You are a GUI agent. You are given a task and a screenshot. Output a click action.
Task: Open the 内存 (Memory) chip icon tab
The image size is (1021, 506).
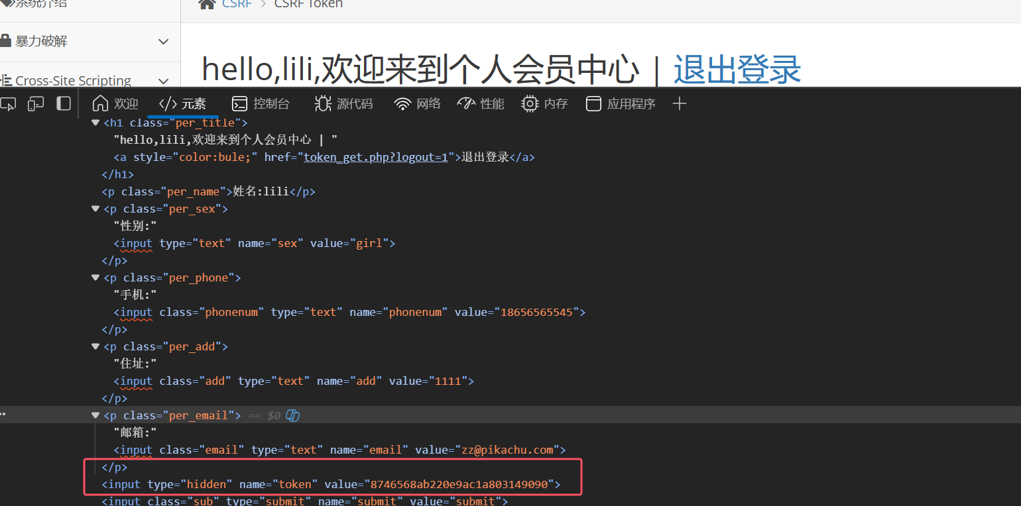coord(544,104)
